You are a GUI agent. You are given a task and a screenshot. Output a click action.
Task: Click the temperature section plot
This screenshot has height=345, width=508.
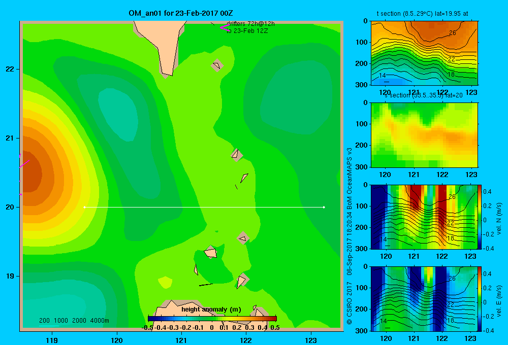[424, 53]
